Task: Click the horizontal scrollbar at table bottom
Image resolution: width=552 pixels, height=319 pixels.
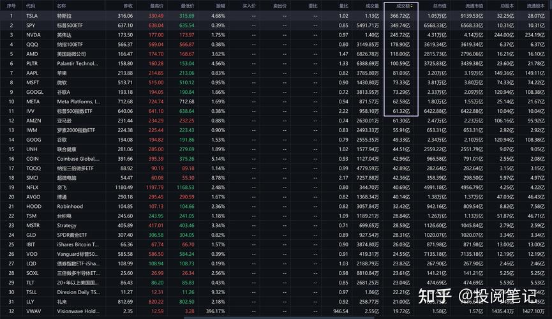Action: pyautogui.click(x=279, y=318)
